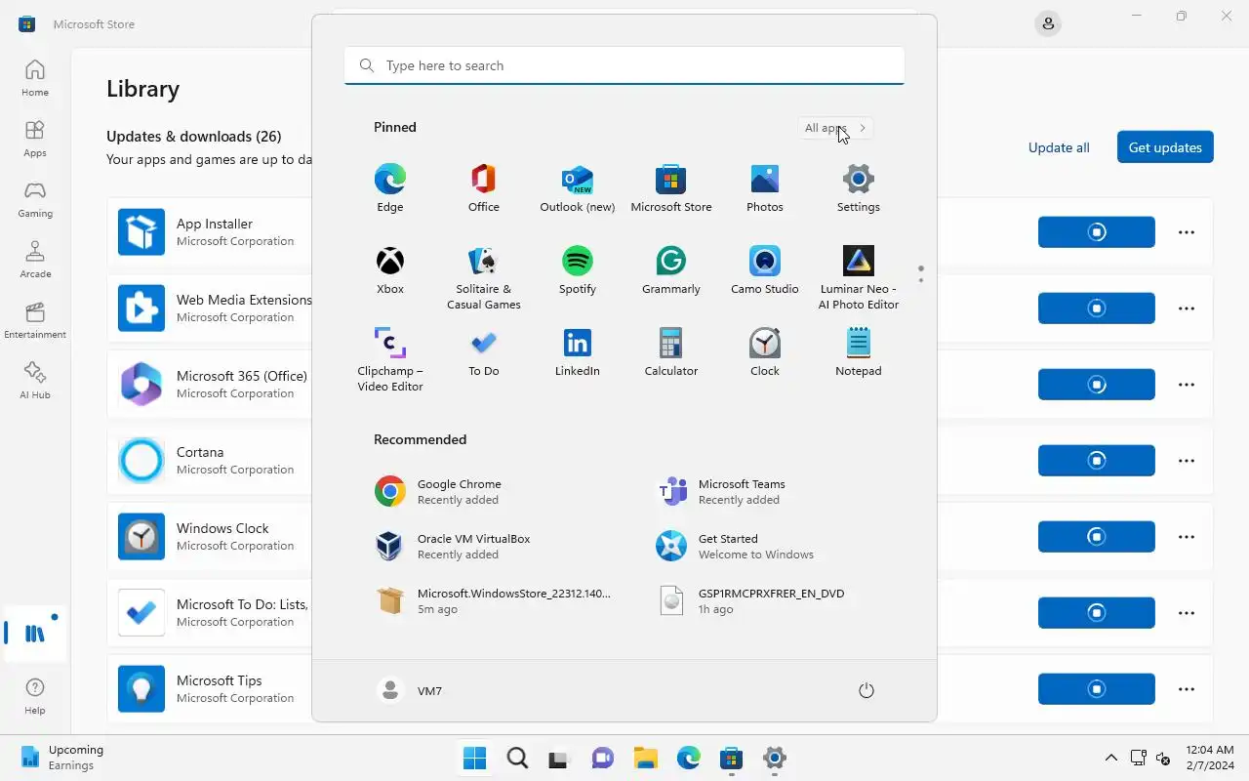Launch To Do pinned app
1249x781 pixels.
484,351
